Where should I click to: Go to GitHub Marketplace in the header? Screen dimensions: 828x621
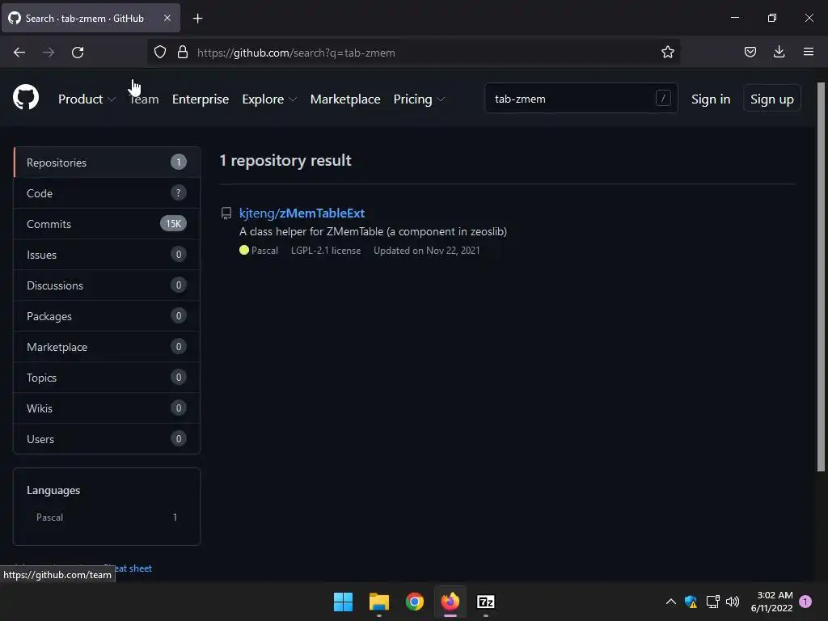click(345, 99)
